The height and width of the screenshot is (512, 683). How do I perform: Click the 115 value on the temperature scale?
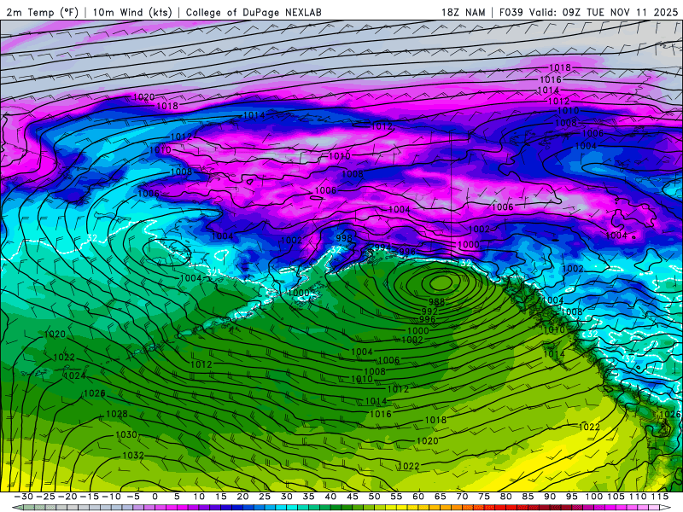pyautogui.click(x=660, y=497)
